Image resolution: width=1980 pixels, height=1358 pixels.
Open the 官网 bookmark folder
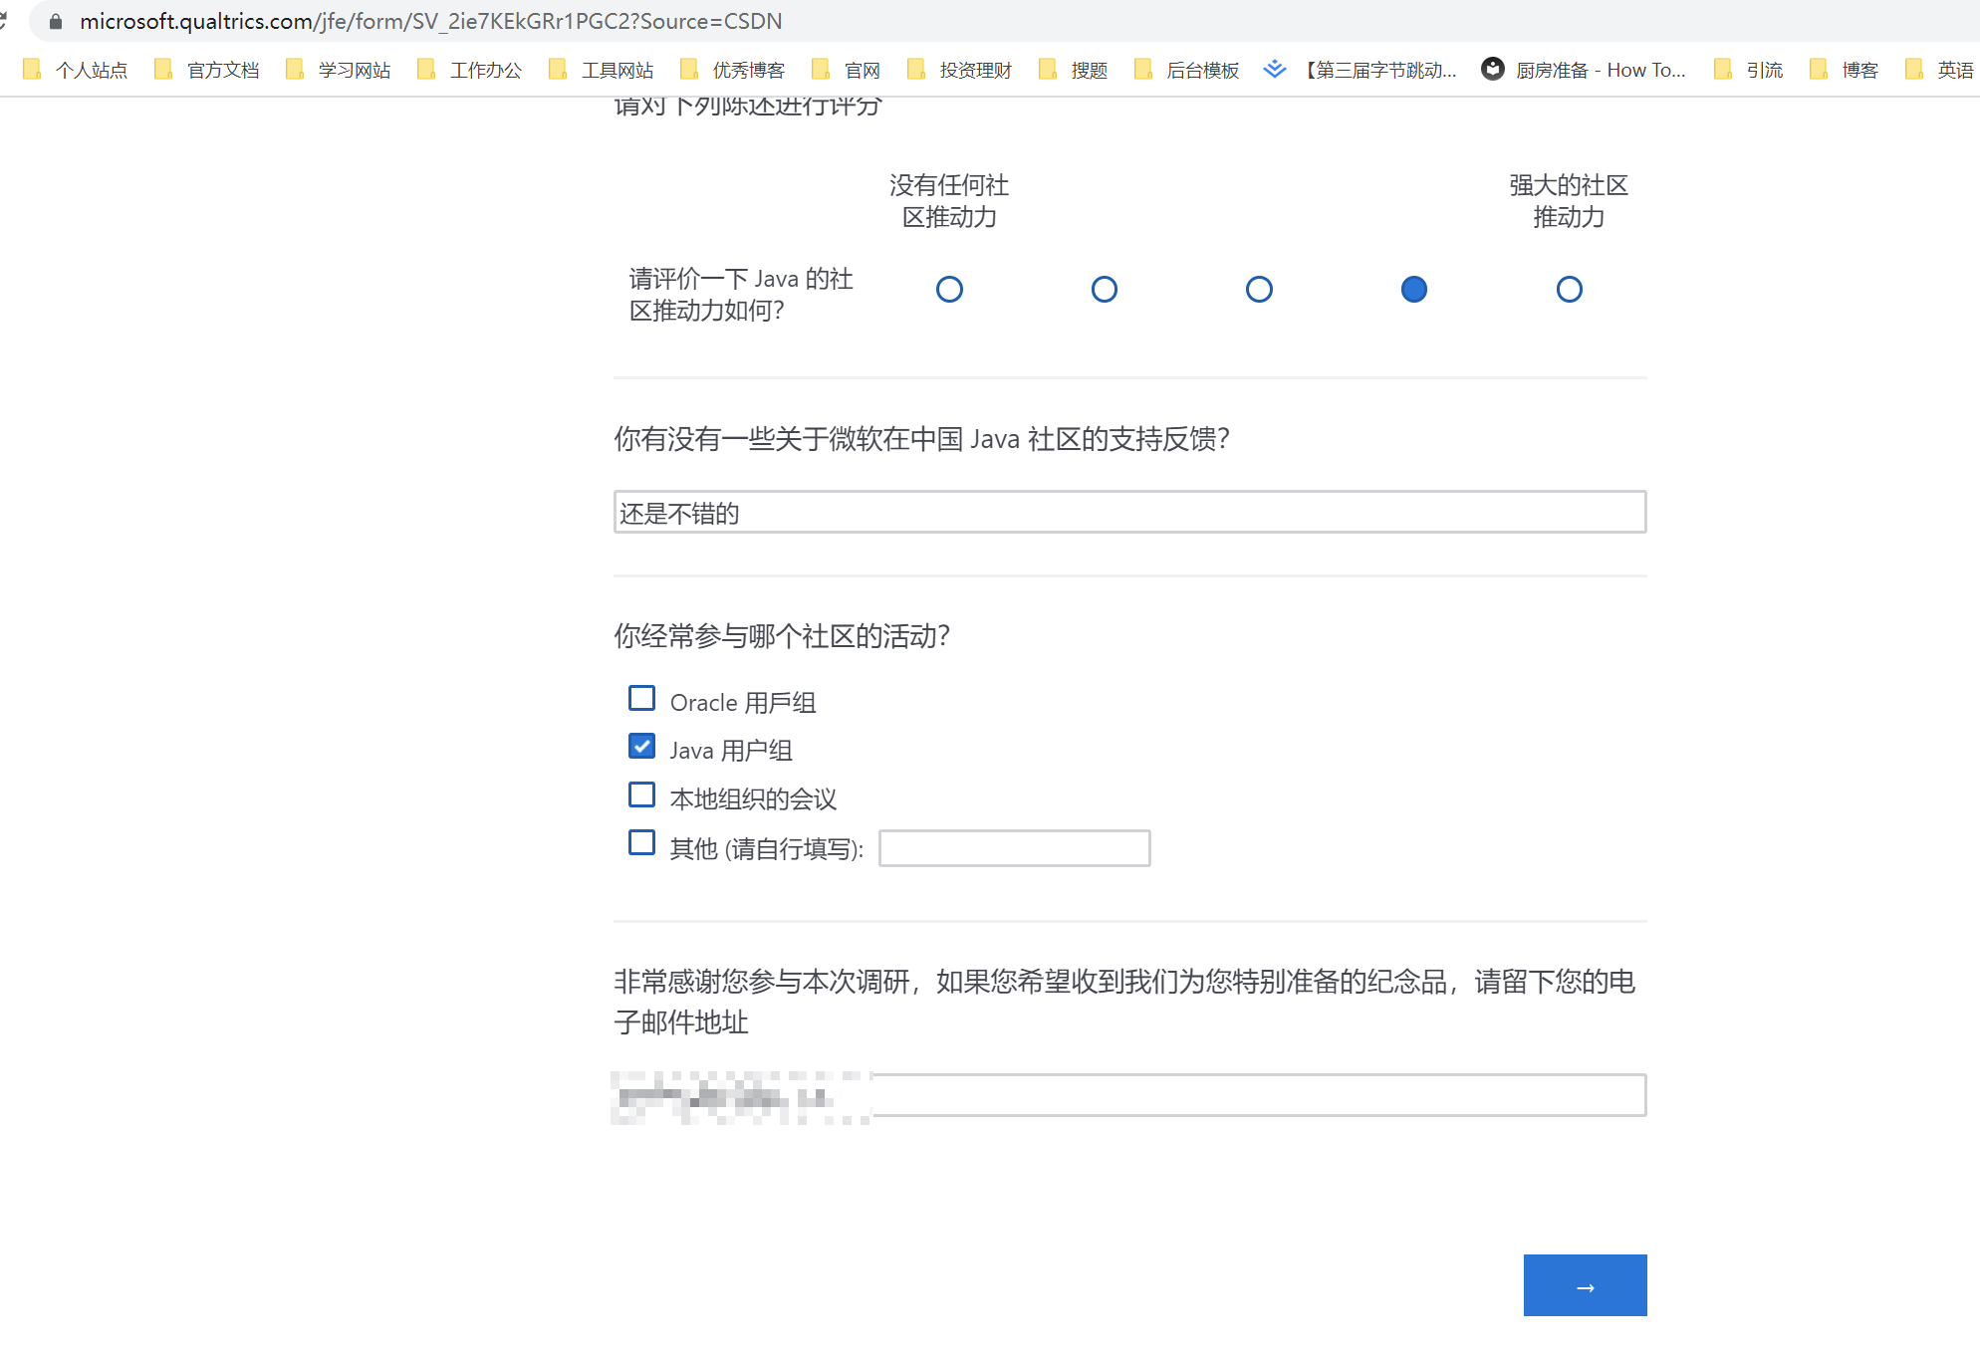(846, 70)
